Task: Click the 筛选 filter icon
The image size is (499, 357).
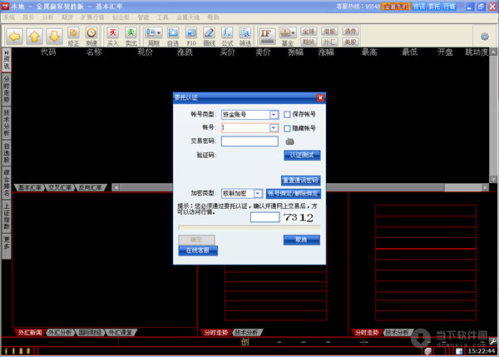Action: click(x=245, y=37)
